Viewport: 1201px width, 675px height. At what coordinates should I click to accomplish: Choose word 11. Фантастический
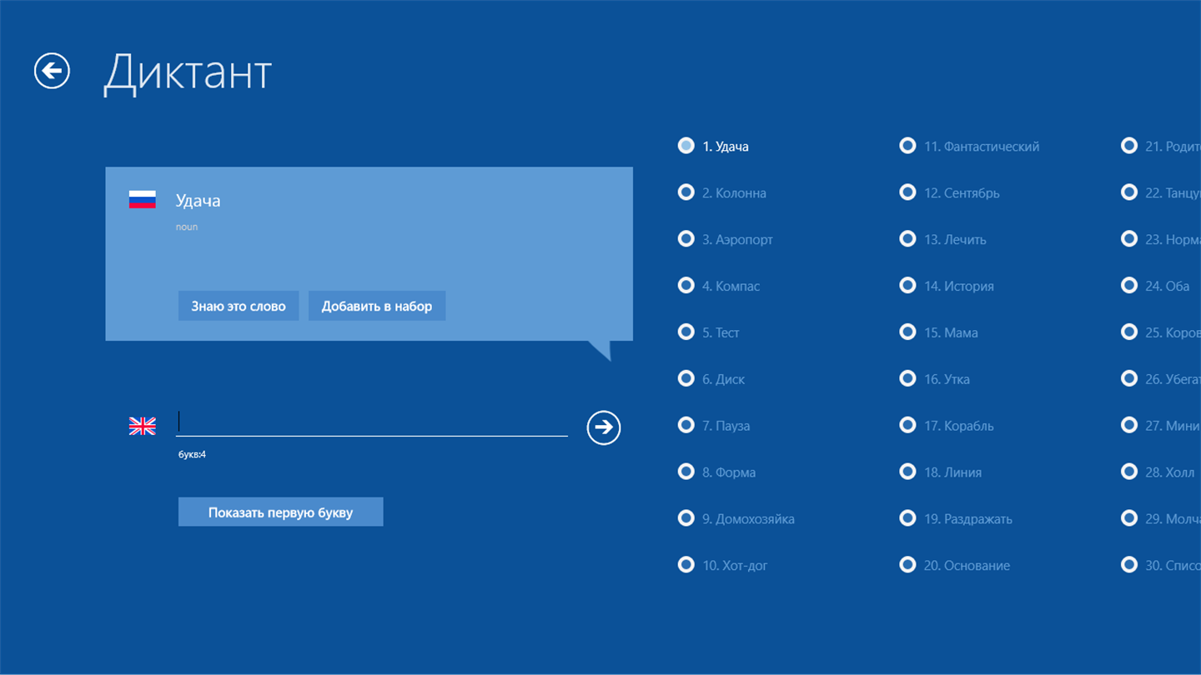tap(969, 146)
